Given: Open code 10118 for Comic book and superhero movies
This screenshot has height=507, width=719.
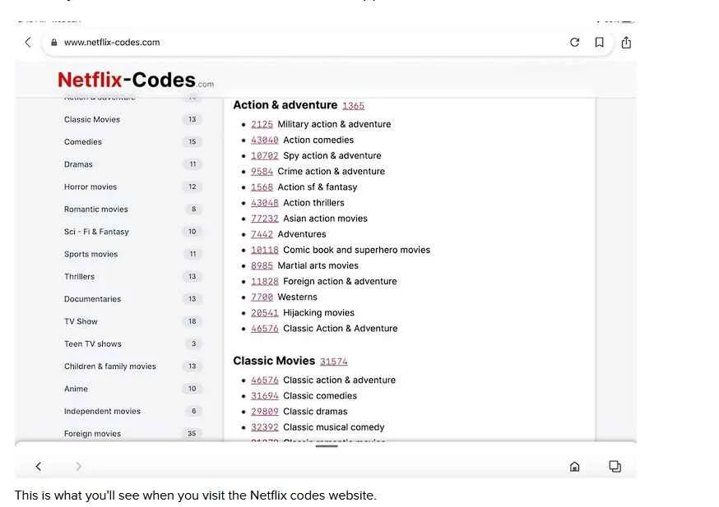Looking at the screenshot, I should click(x=265, y=250).
